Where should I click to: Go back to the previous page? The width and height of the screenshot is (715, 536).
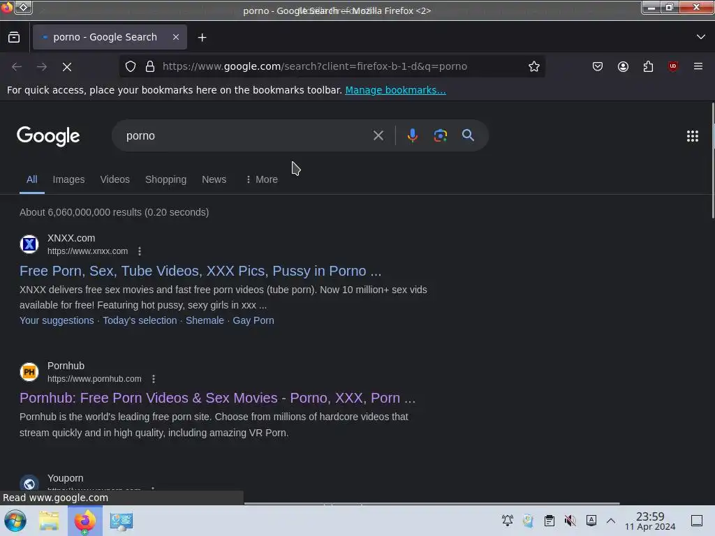pos(17,67)
